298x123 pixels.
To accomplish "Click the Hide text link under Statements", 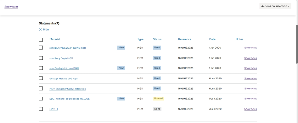I will (x=46, y=30).
